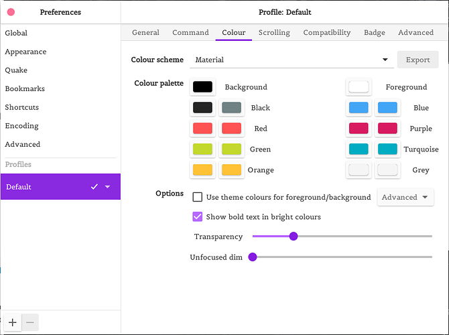This screenshot has width=449, height=335.
Task: Pick the white Foreground colour swatch
Action: click(x=359, y=86)
